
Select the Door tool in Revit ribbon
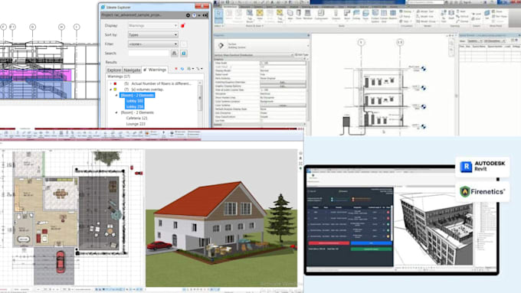click(x=298, y=15)
